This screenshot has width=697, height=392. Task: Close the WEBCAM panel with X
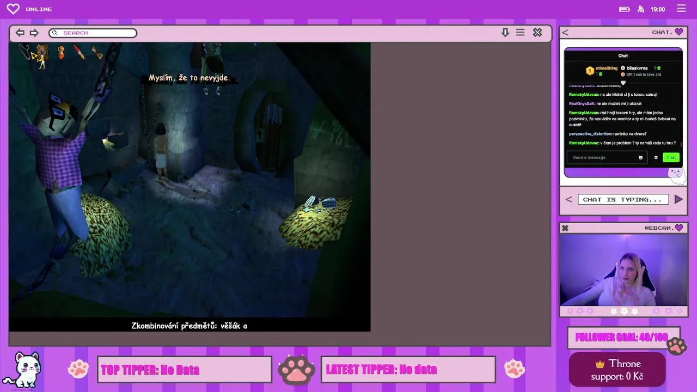[565, 228]
